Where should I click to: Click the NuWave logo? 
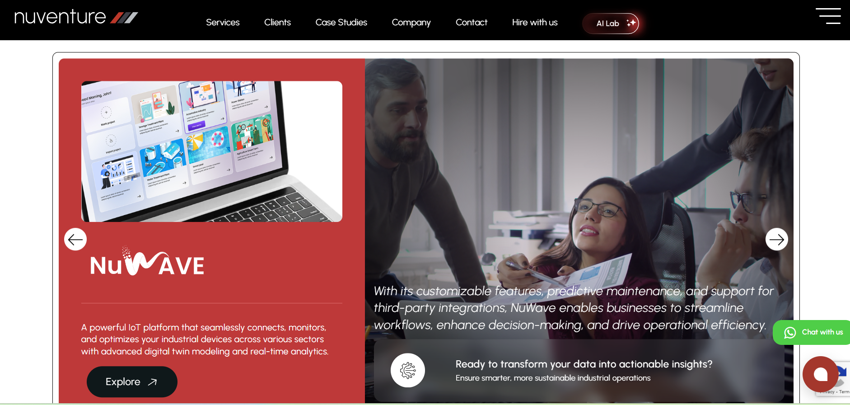tap(147, 262)
